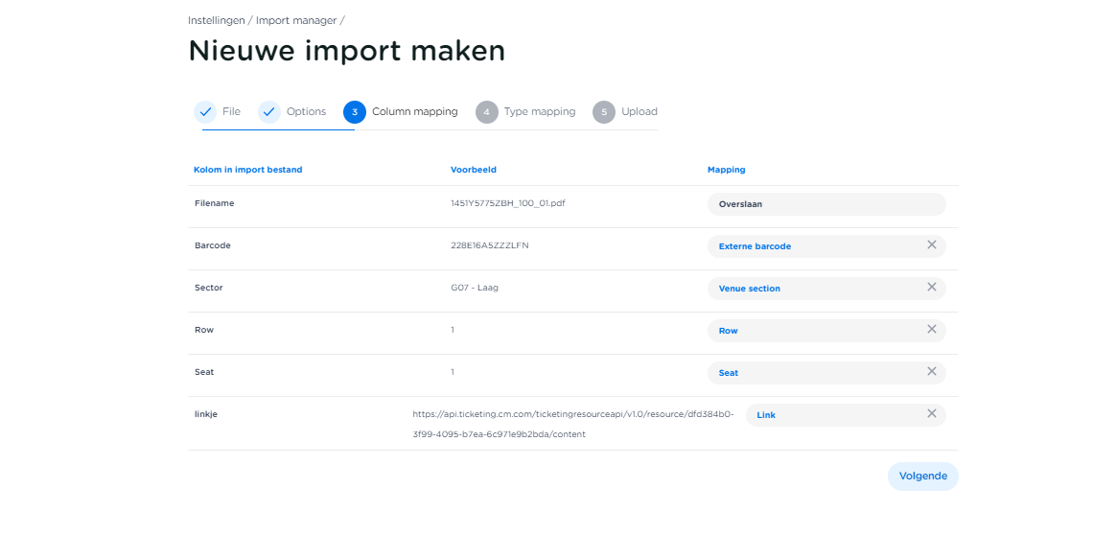Navigate to Instellingen in breadcrumb
1093x535 pixels.
click(x=217, y=20)
